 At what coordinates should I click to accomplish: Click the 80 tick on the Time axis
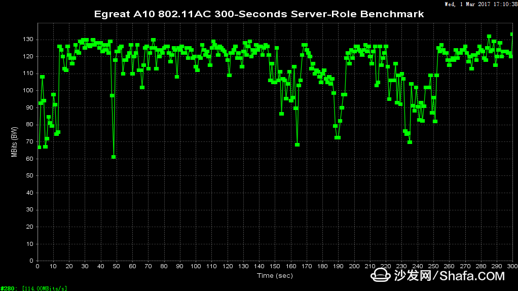[164, 266]
